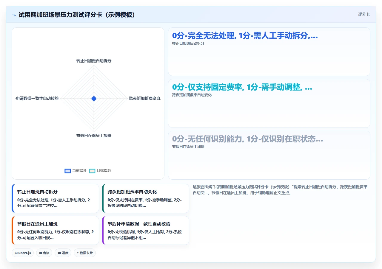Viewport: 382px width, 269px height.
Task: Click the 表格 tag chip
Action: point(44,253)
